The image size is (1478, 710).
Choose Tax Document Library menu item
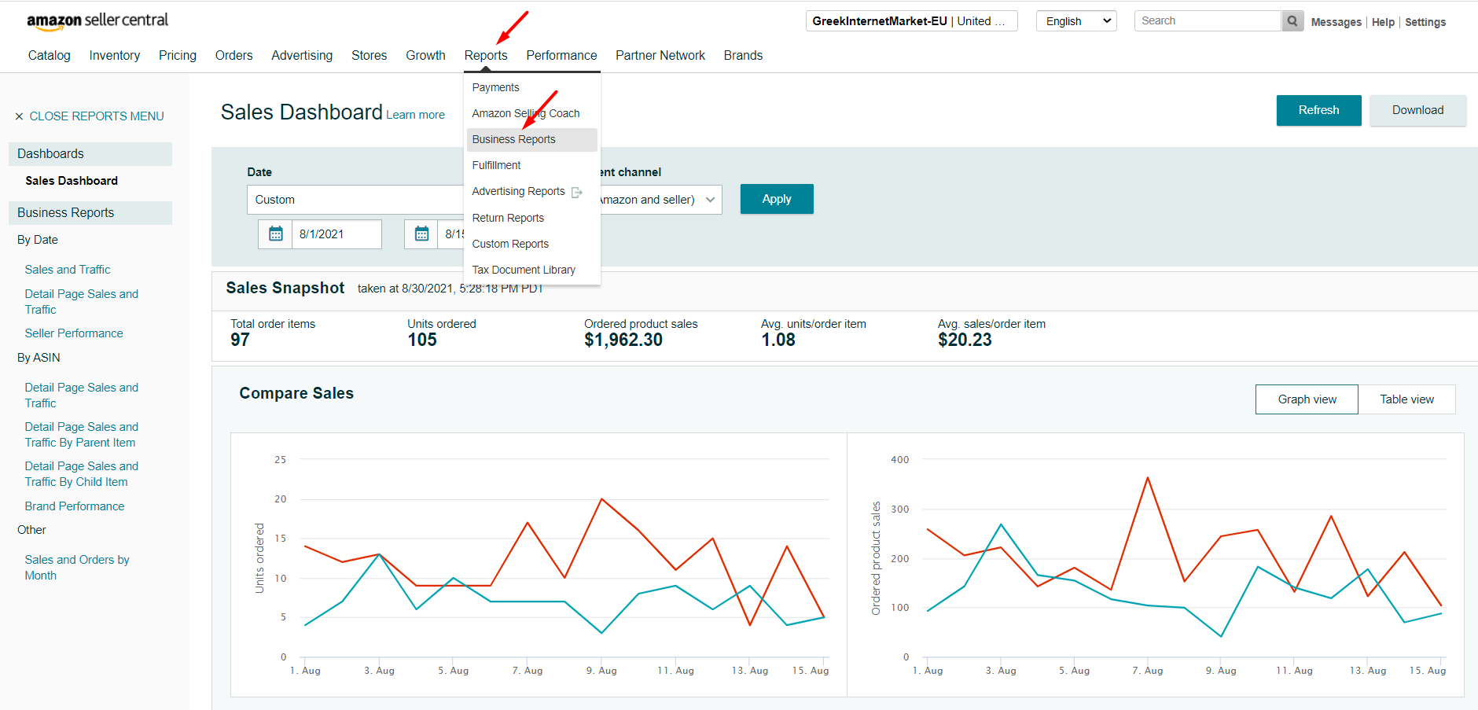pos(524,270)
